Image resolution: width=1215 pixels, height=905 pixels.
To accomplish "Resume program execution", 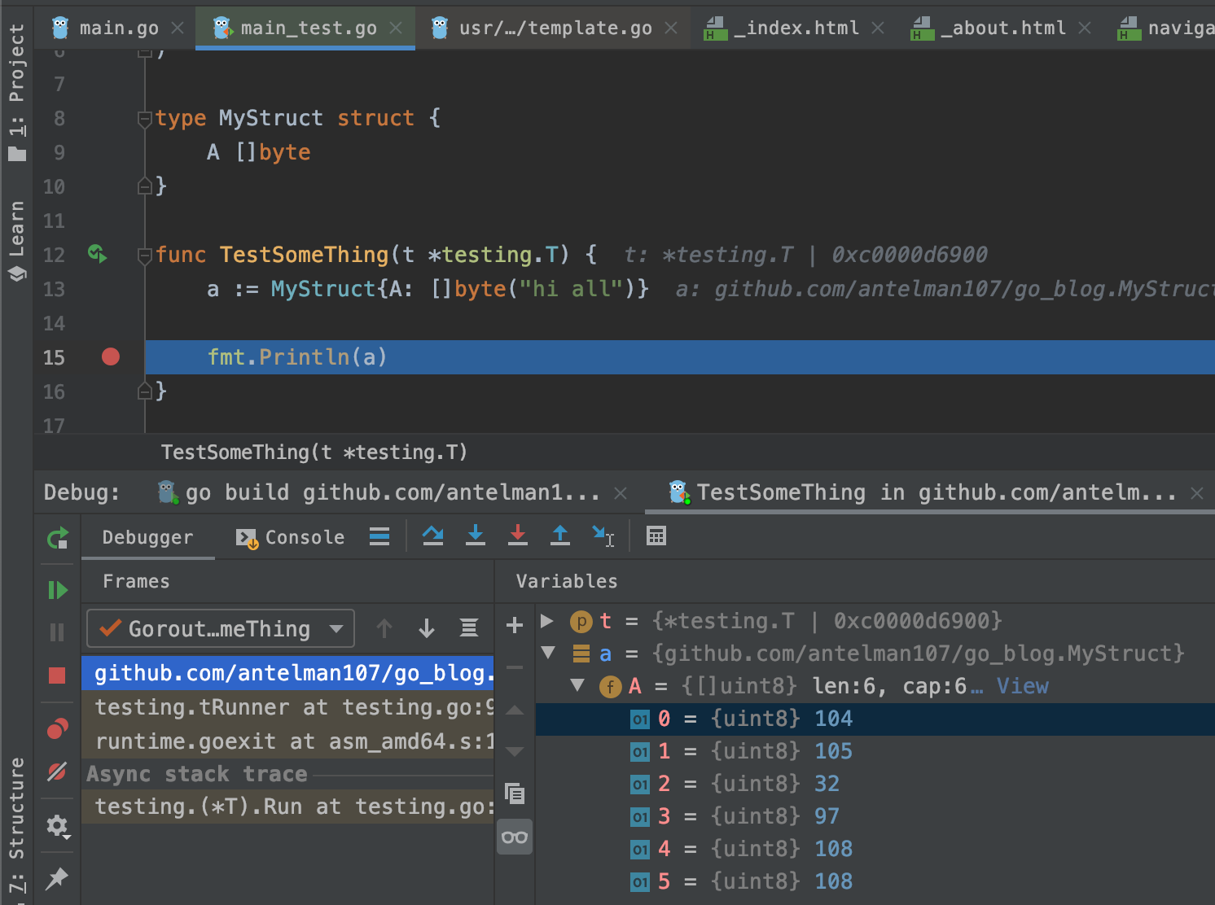I will click(58, 590).
